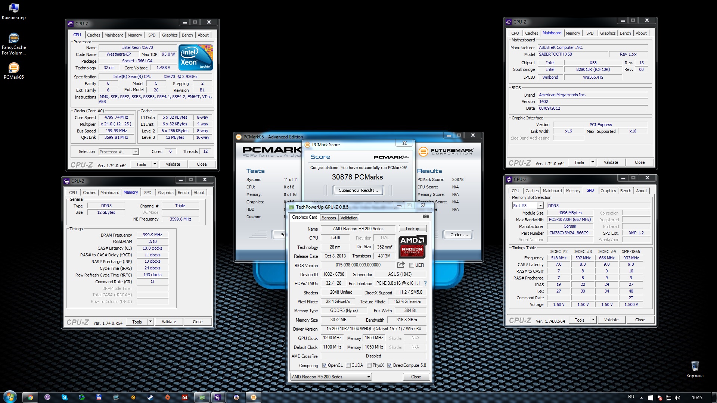Click the Intel Xeon inside logo
This screenshot has width=717, height=403.
coord(196,57)
